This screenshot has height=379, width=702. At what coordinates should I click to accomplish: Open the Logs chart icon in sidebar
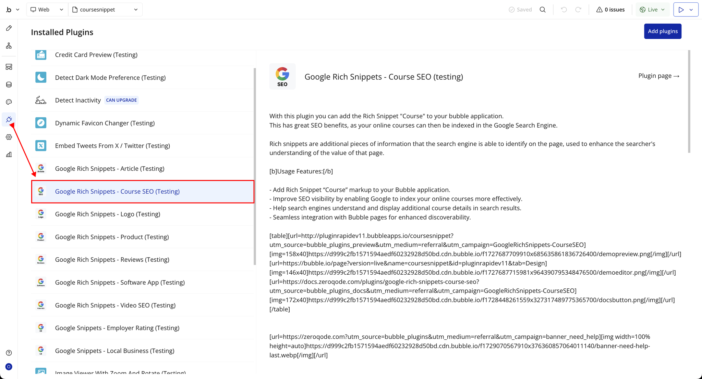[9, 155]
